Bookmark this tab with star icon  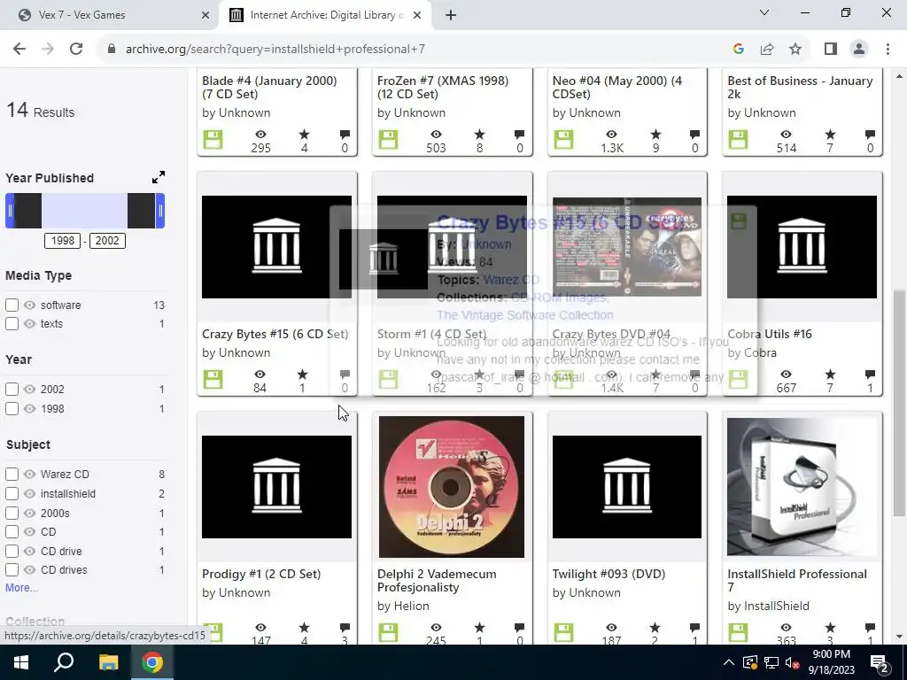795,50
